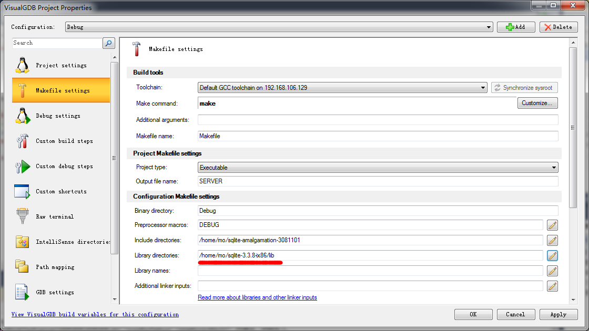Click the search magnifier icon button
589x331 pixels.
pyautogui.click(x=108, y=43)
